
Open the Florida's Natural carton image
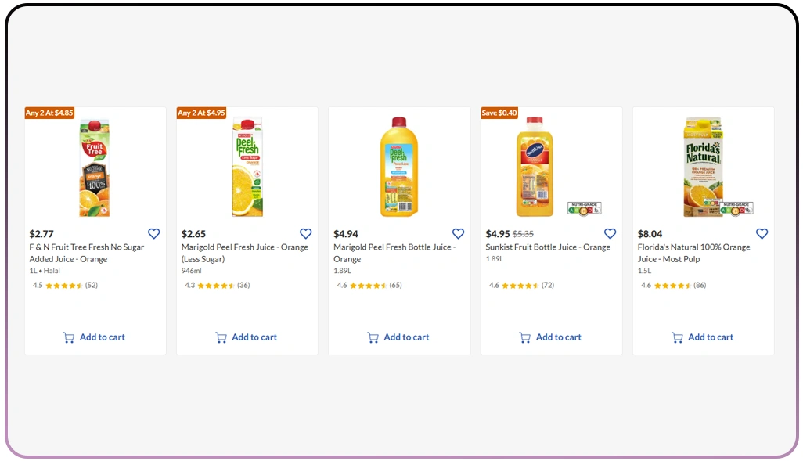click(703, 167)
